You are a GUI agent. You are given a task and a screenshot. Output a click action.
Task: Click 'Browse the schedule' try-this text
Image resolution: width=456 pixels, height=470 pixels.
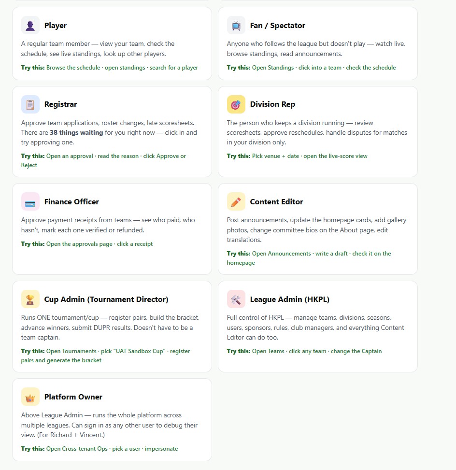point(73,68)
